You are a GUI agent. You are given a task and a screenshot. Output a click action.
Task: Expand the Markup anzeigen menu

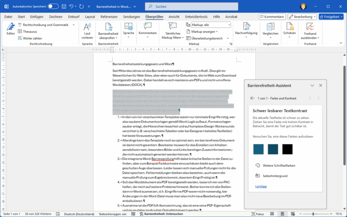coord(205,32)
